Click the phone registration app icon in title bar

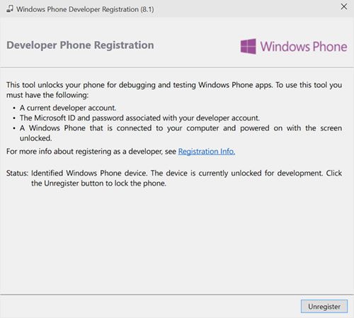(x=10, y=9)
